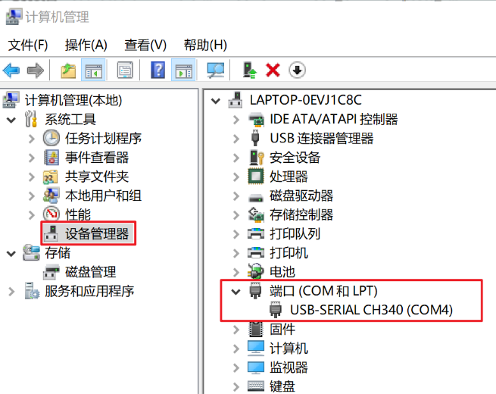Toggle Show/Hide Console Tree toolbar icon
This screenshot has height=394, width=496.
click(93, 70)
